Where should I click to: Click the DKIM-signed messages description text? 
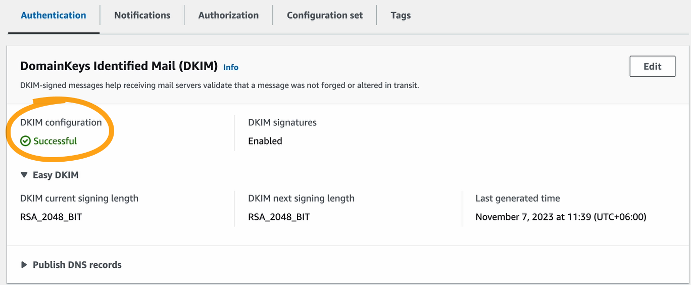point(220,85)
